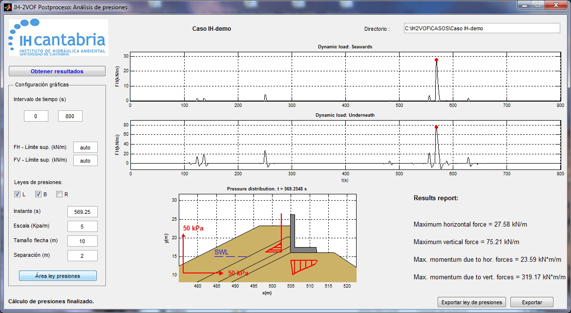Click Exportar ley de presiones button
This screenshot has height=313, width=571.
point(471,302)
